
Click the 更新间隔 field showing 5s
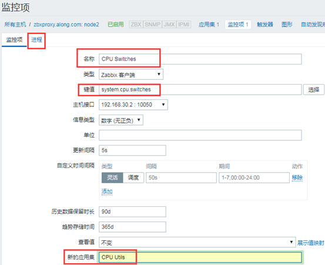click(x=132, y=150)
